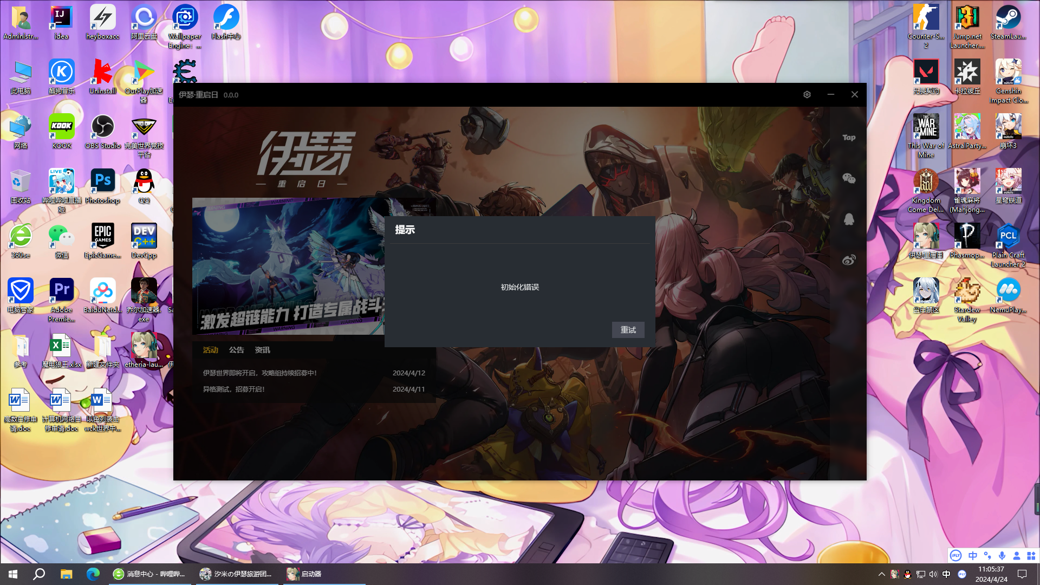Open the Tap icon in launcher sidebar
This screenshot has height=585, width=1040.
click(x=849, y=138)
